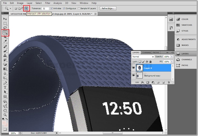Select the Move tool
Image resolution: width=198 pixels, height=136 pixels.
pos(5,19)
